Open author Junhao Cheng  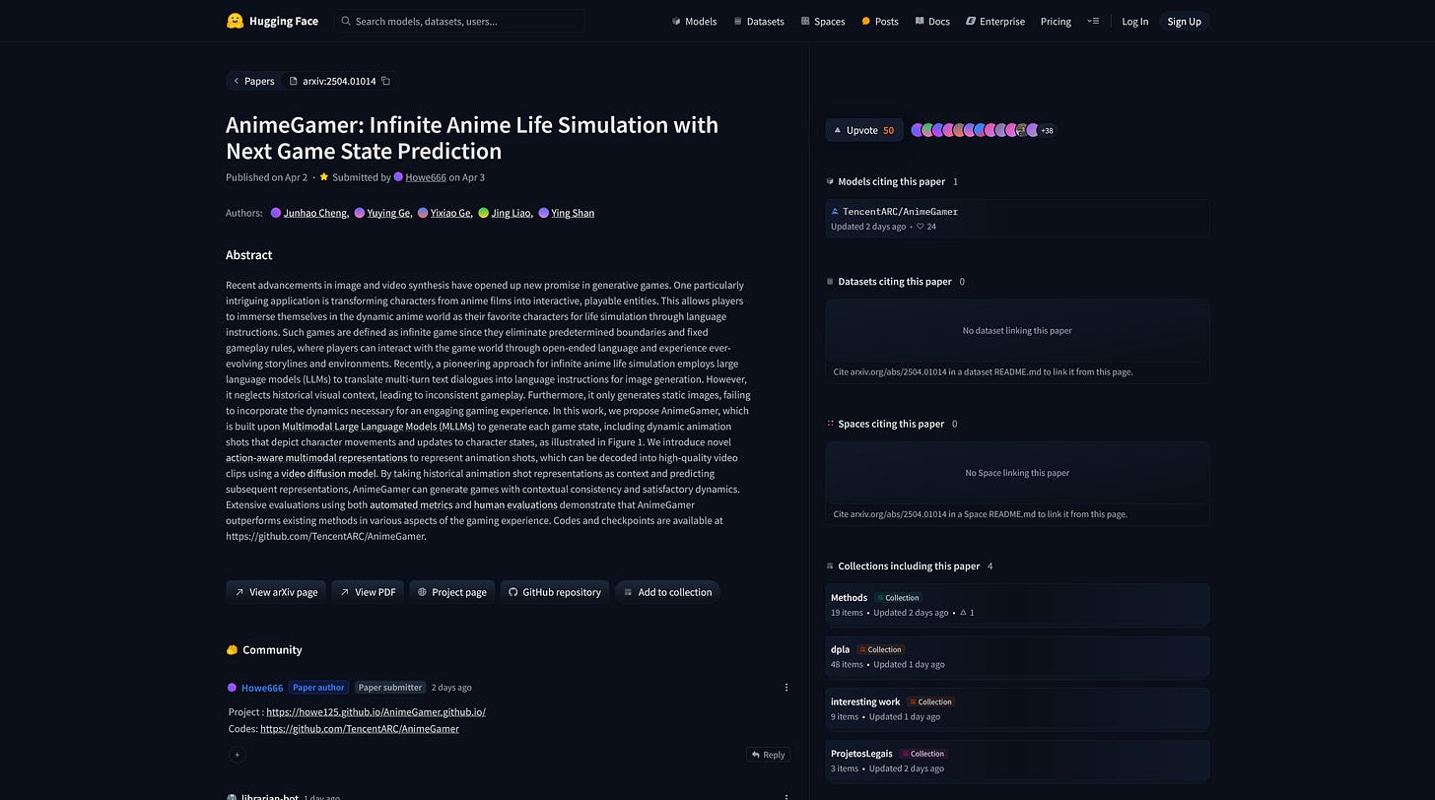[x=315, y=213]
